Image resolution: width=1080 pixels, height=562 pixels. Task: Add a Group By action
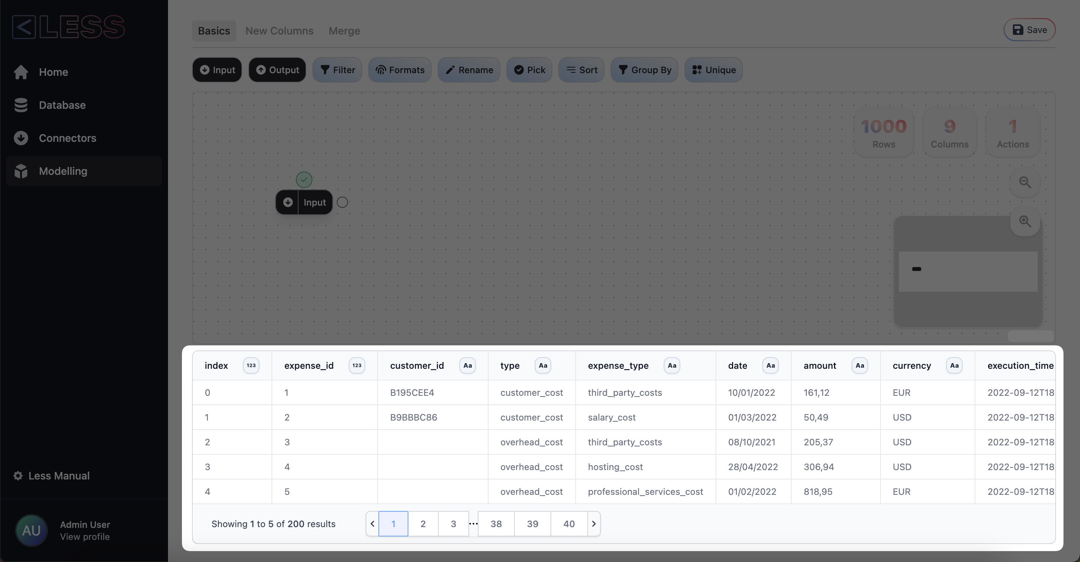click(x=644, y=70)
